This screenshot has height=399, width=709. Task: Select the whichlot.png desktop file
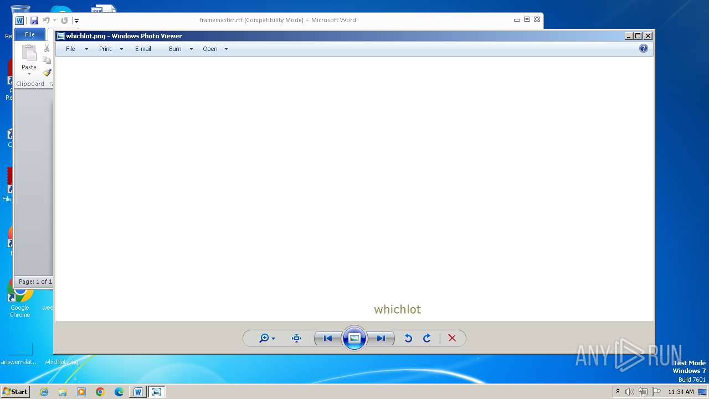tap(61, 362)
